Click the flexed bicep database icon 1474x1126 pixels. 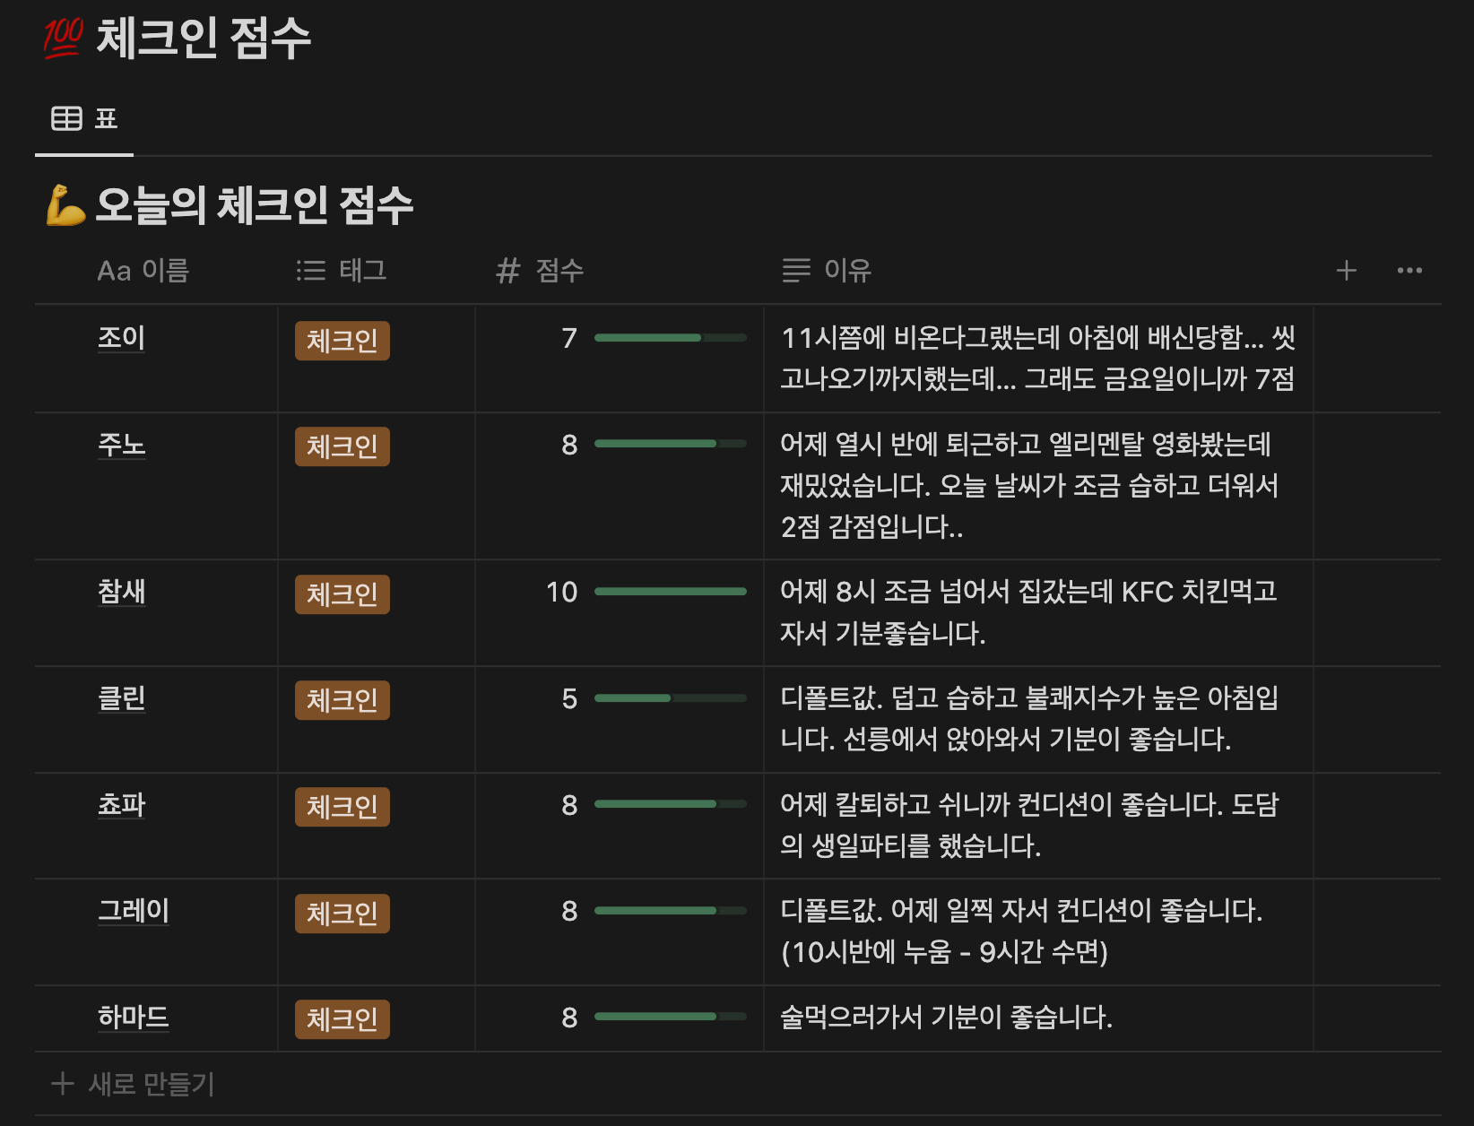[x=65, y=205]
